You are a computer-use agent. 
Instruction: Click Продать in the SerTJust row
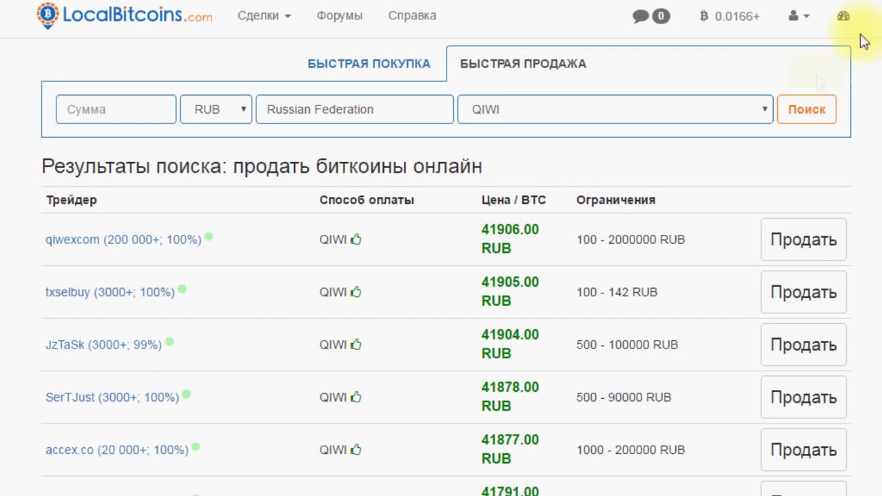(x=803, y=397)
